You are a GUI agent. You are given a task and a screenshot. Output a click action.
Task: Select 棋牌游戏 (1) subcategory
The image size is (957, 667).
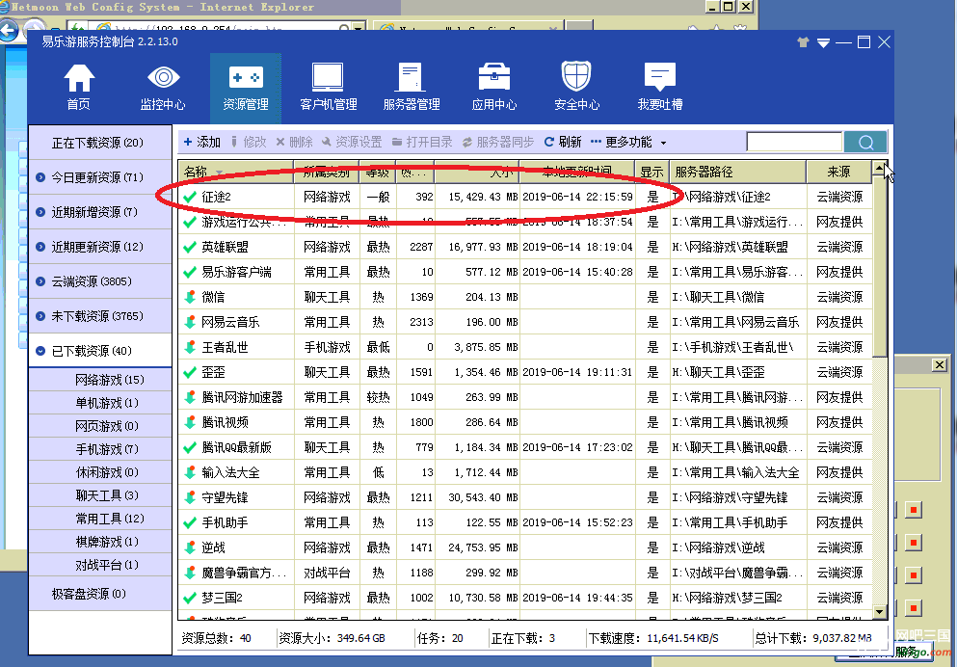pos(100,542)
